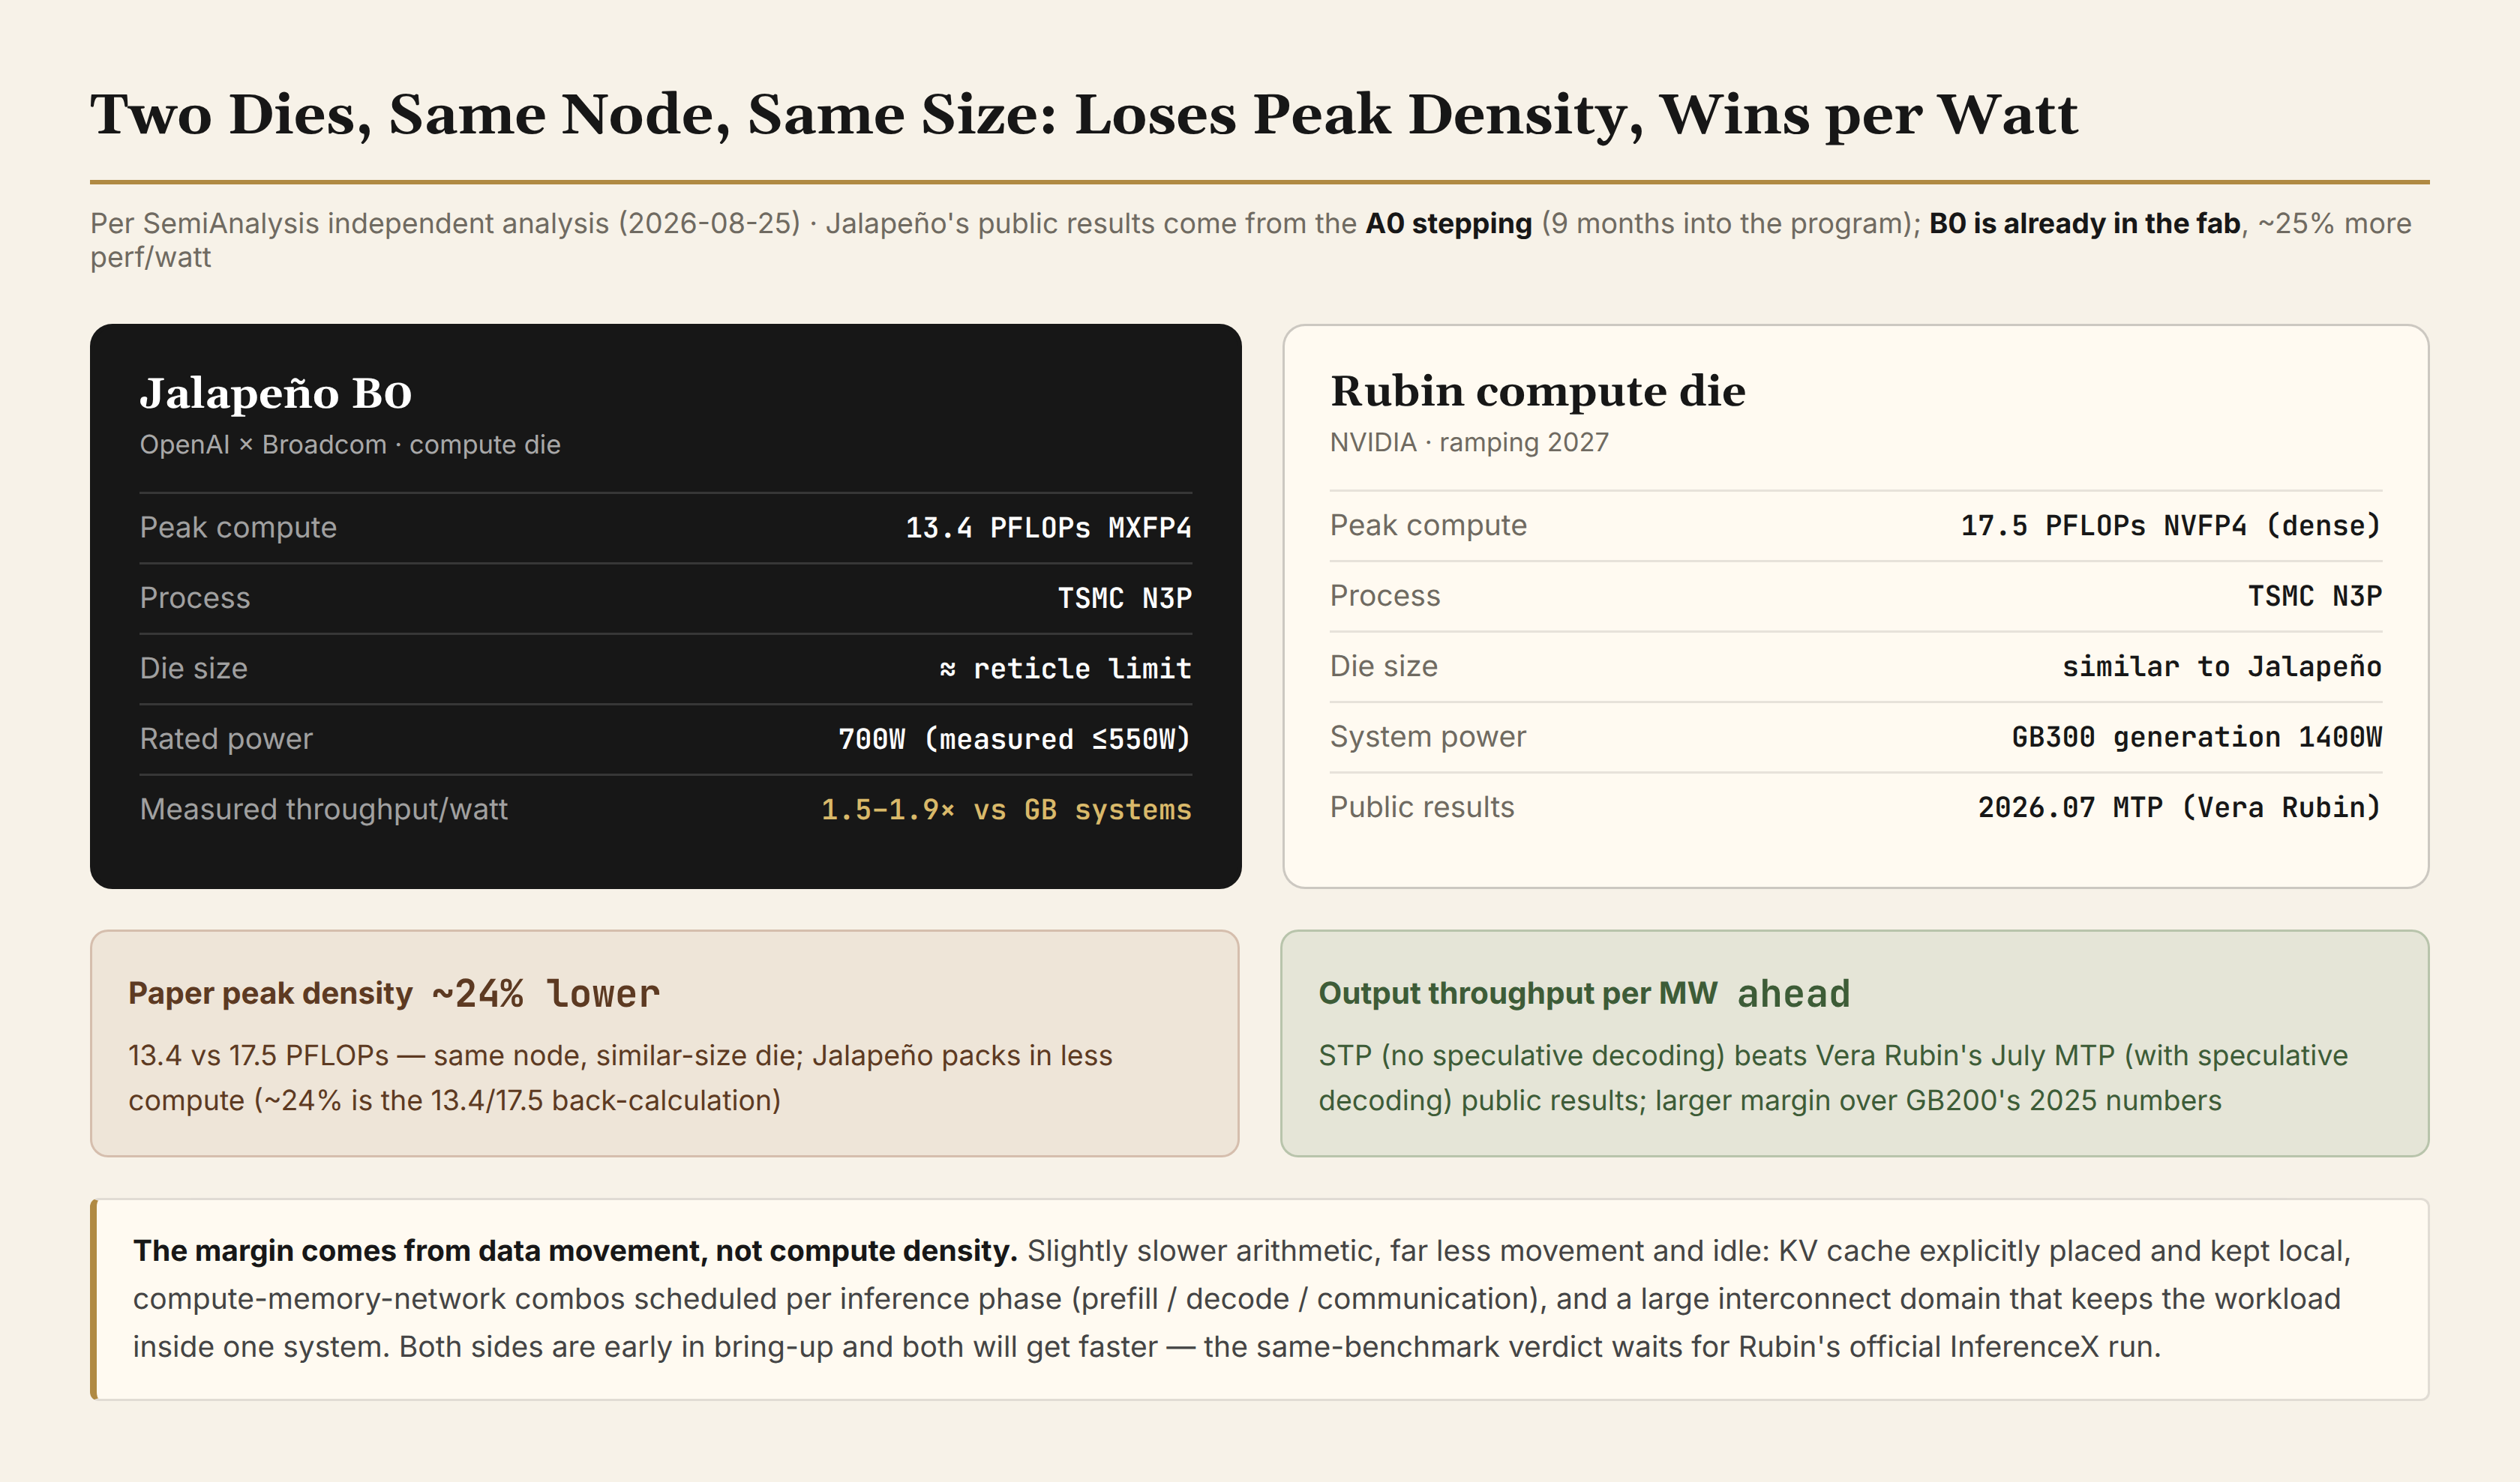Click the '1.5–1.9× vs GB systems' value
The width and height of the screenshot is (2520, 1482).
1006,810
